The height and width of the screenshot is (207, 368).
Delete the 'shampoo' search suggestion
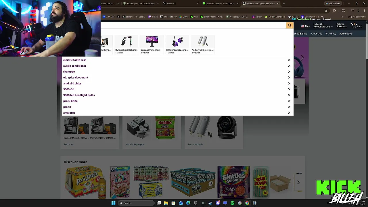click(x=289, y=72)
